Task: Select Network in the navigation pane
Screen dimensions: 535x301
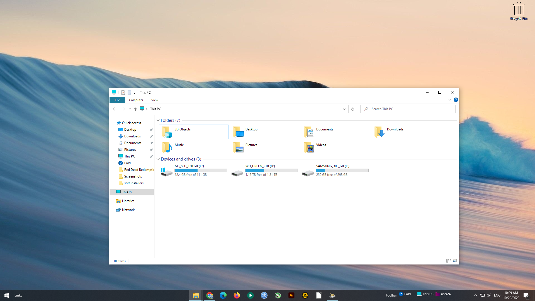Action: [128, 210]
